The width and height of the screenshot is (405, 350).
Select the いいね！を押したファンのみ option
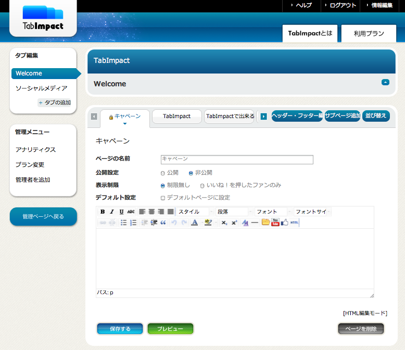[202, 186]
